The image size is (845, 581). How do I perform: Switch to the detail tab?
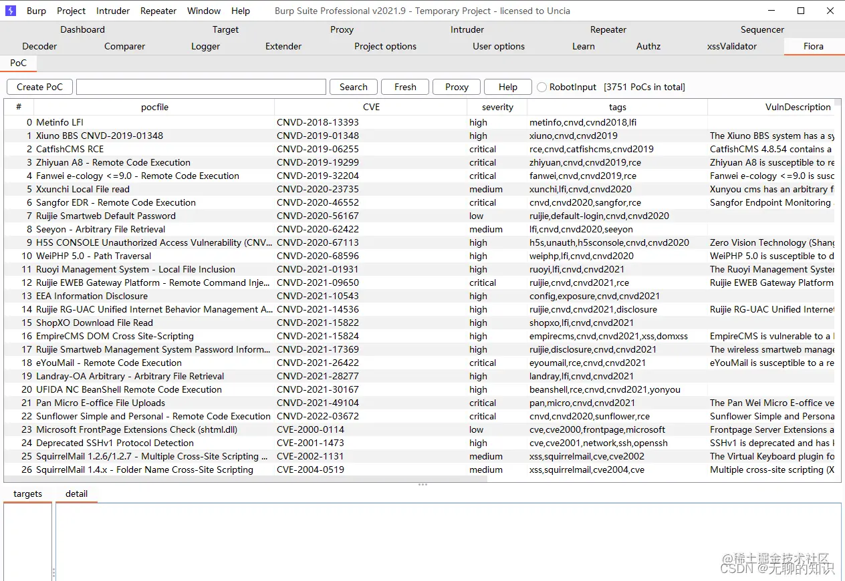[76, 494]
